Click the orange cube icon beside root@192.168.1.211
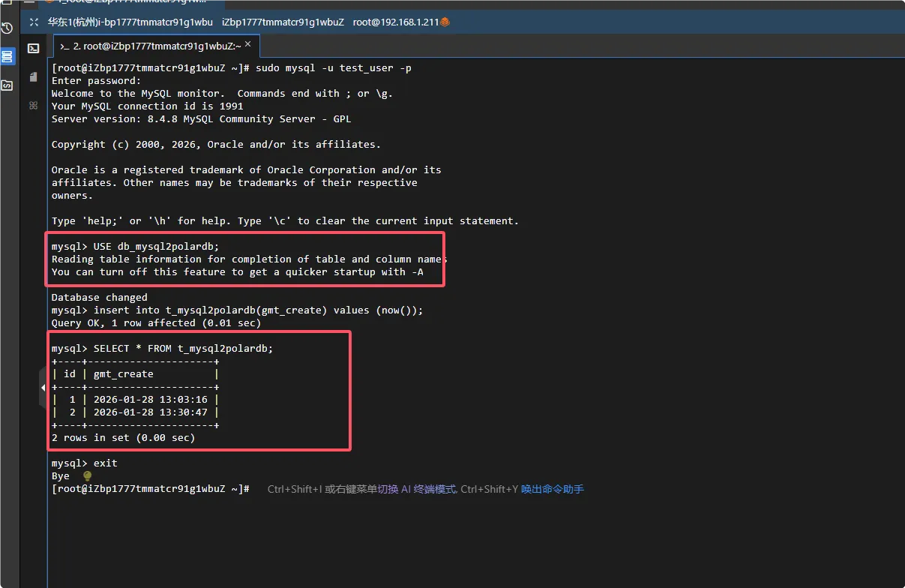Image resolution: width=905 pixels, height=588 pixels. [445, 22]
